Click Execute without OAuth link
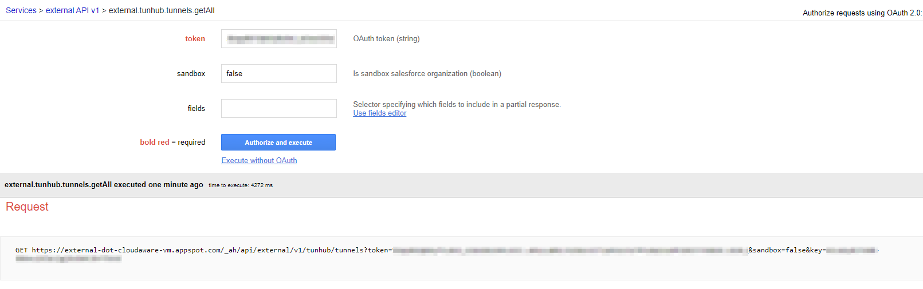Screen dimensions: 923x289 click(259, 161)
